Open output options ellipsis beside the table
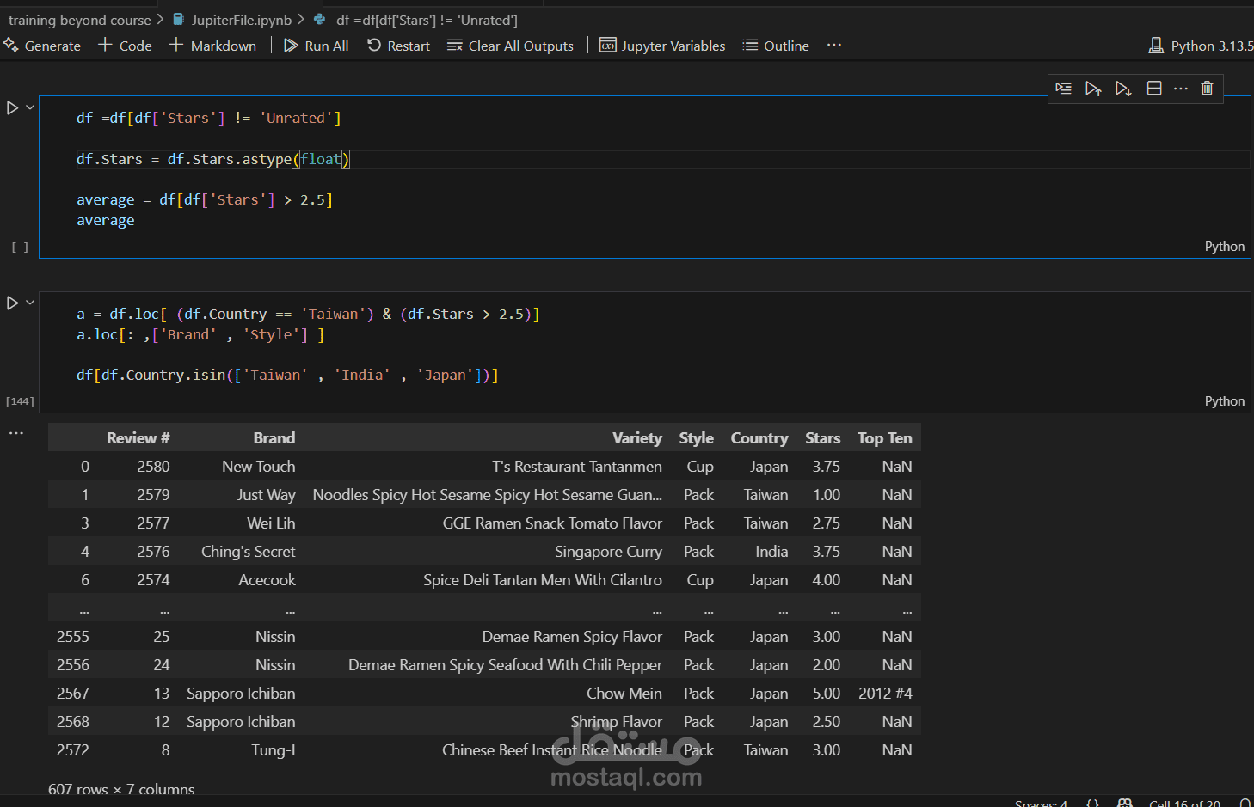Viewport: 1254px width, 807px height. coord(15,432)
